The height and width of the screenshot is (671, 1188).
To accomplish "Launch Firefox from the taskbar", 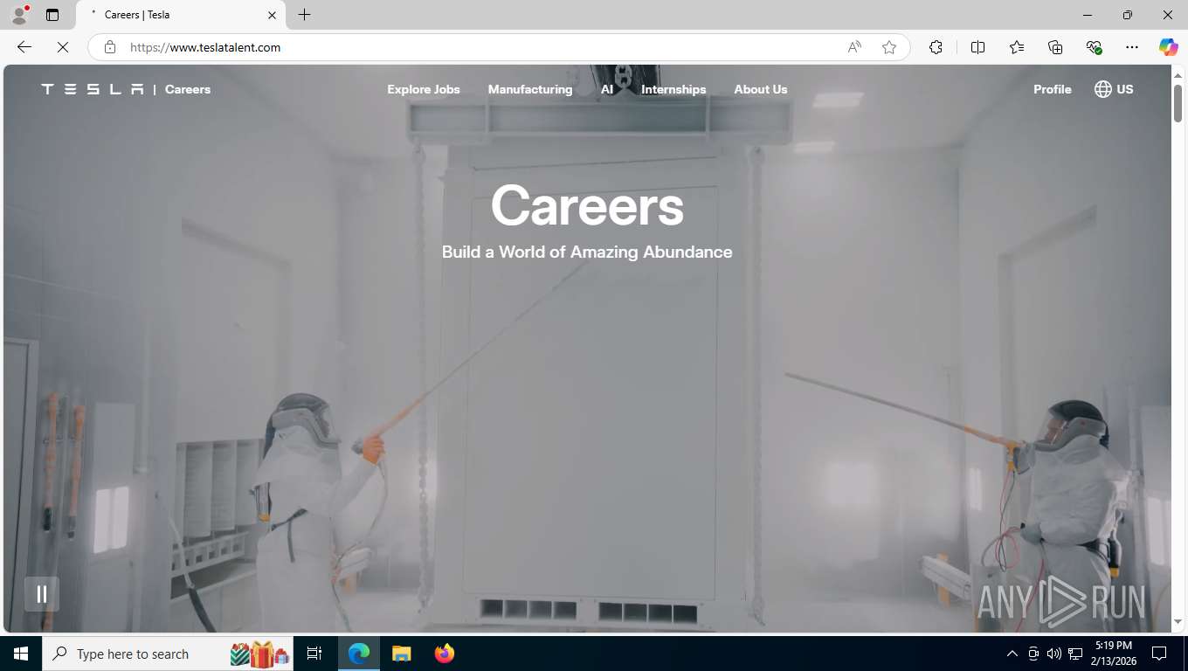I will point(445,654).
